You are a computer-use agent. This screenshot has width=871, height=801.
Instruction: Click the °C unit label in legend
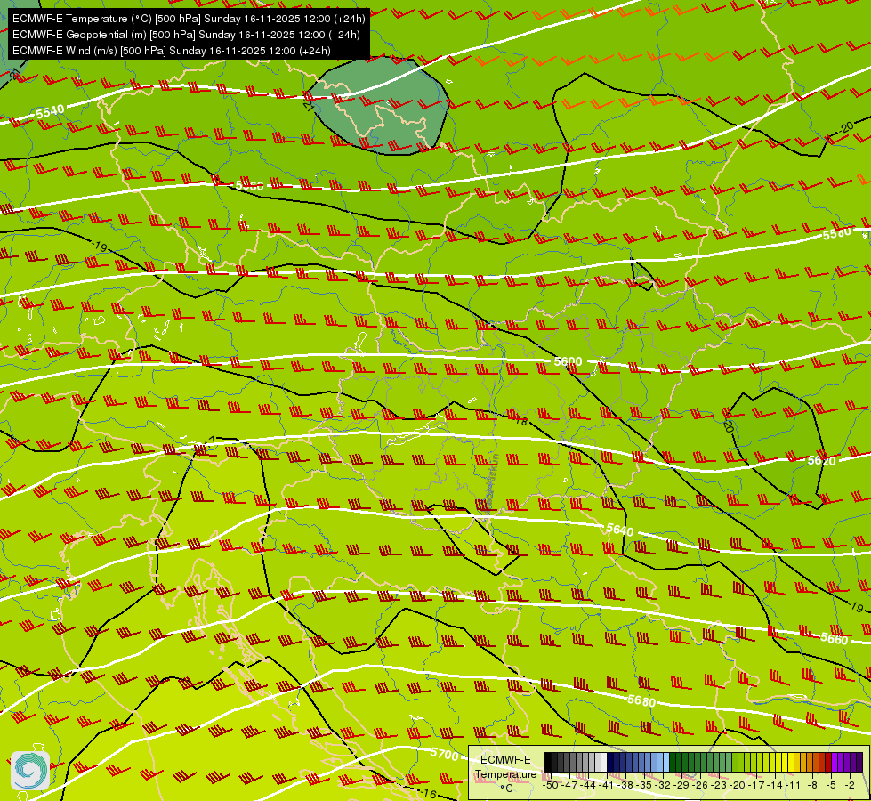tap(506, 789)
